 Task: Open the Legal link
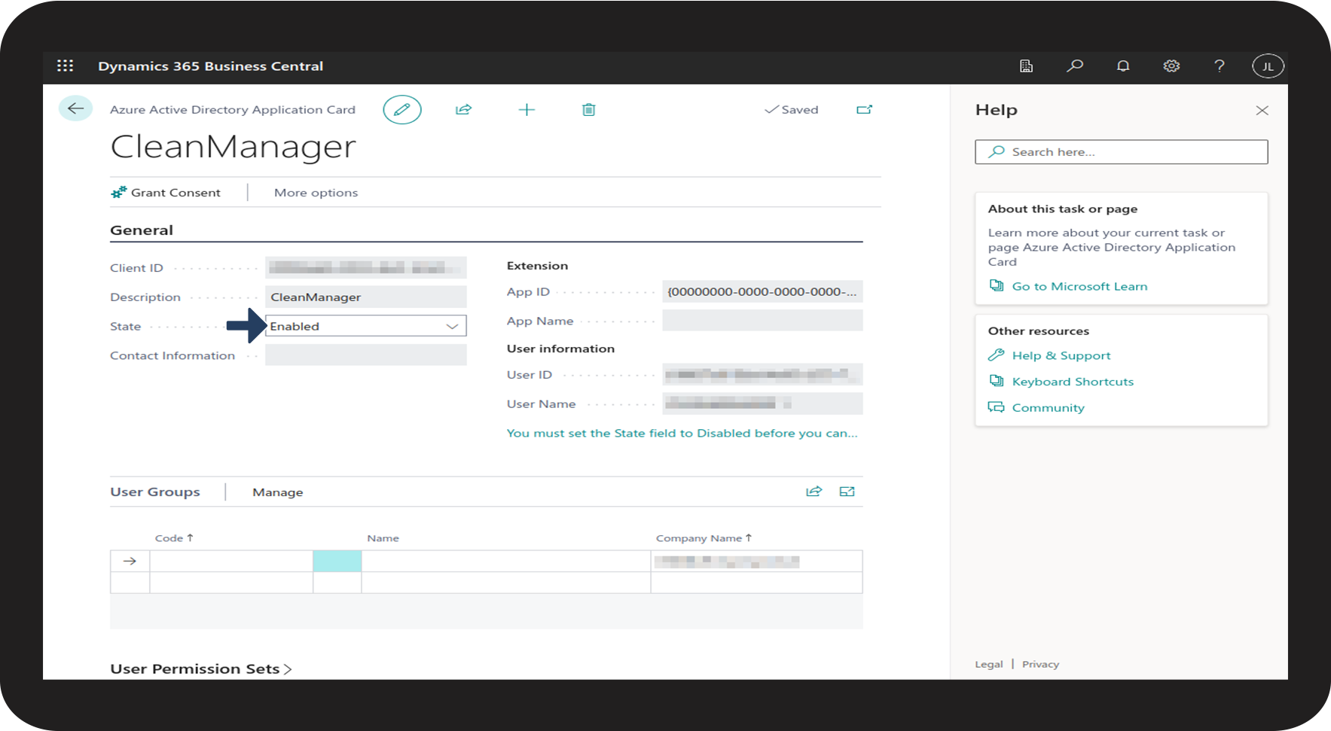pyautogui.click(x=989, y=664)
